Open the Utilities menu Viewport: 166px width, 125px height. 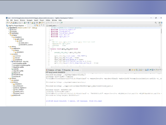(48, 20)
